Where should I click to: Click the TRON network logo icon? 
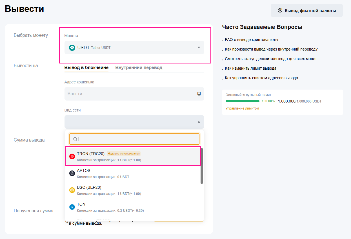(x=72, y=156)
